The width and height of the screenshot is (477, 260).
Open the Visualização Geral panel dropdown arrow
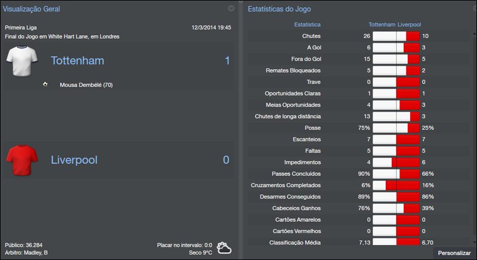(x=231, y=8)
